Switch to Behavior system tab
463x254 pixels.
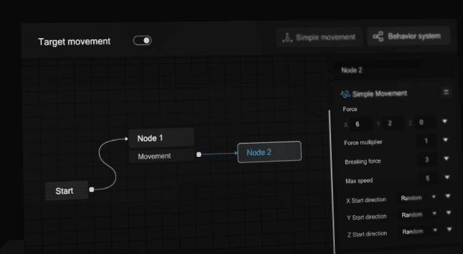[x=408, y=36]
